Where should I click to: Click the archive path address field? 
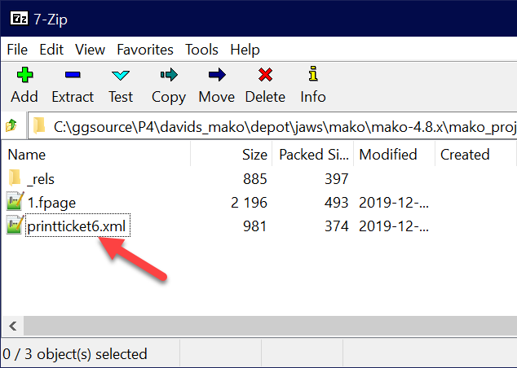tap(277, 126)
